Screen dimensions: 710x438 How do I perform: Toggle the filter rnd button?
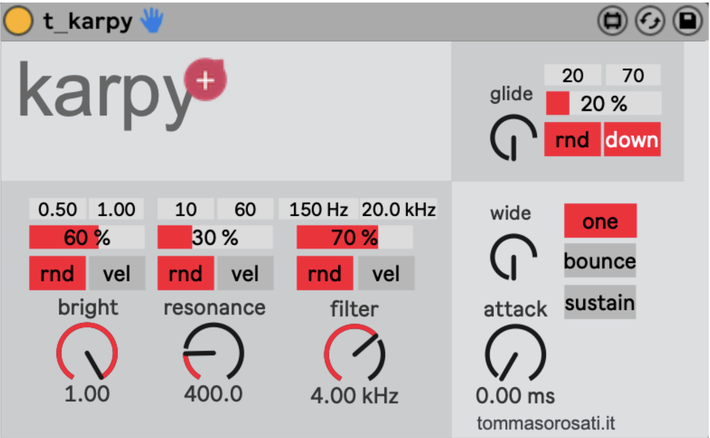point(325,273)
